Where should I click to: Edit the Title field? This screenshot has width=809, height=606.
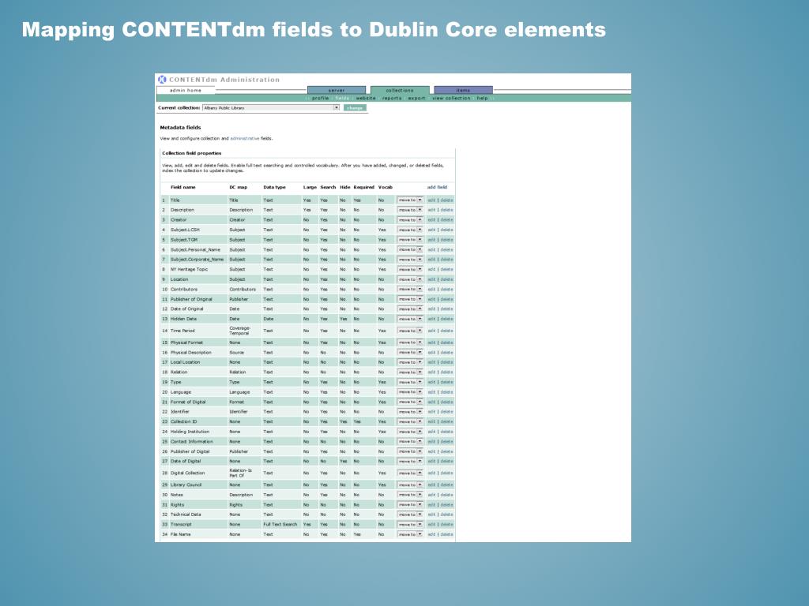(431, 200)
